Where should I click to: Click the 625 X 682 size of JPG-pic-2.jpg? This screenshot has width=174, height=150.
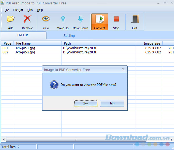click(153, 52)
